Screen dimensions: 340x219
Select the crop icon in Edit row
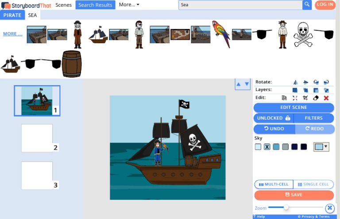tap(305, 98)
